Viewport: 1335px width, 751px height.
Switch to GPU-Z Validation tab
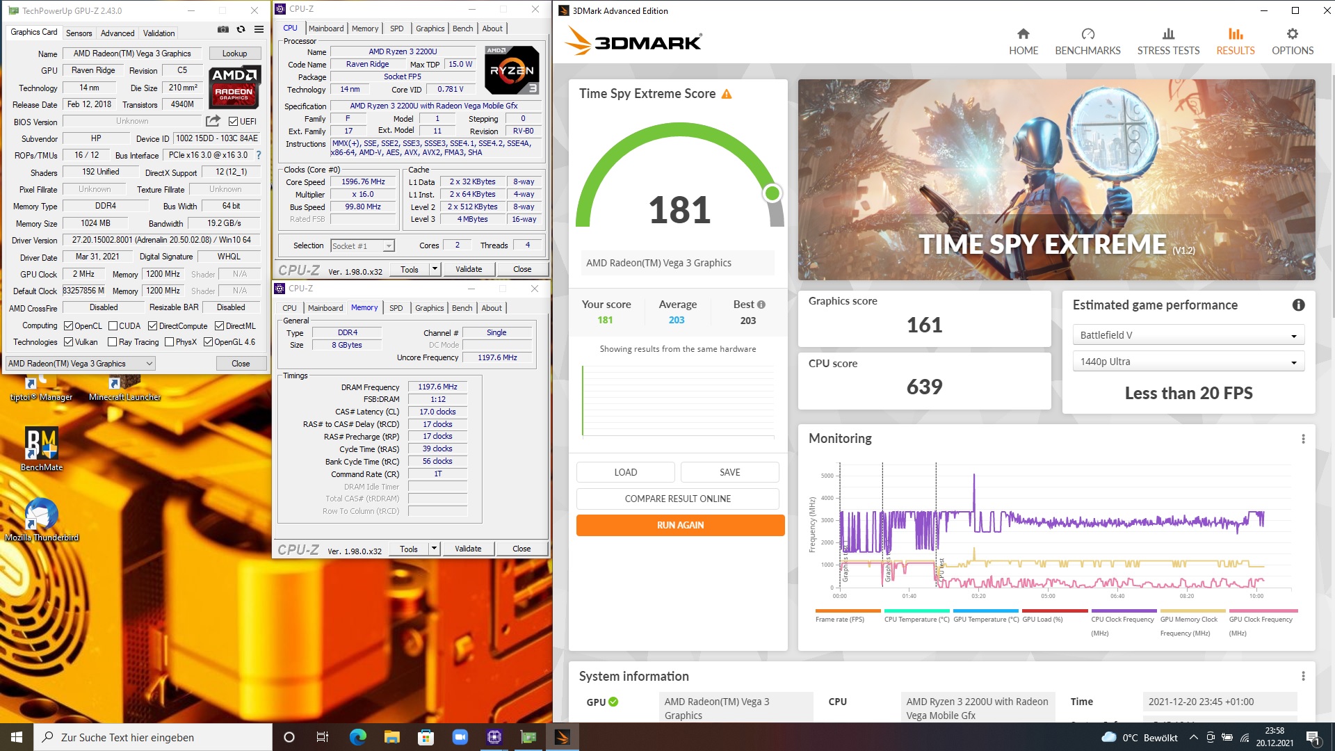(x=159, y=33)
